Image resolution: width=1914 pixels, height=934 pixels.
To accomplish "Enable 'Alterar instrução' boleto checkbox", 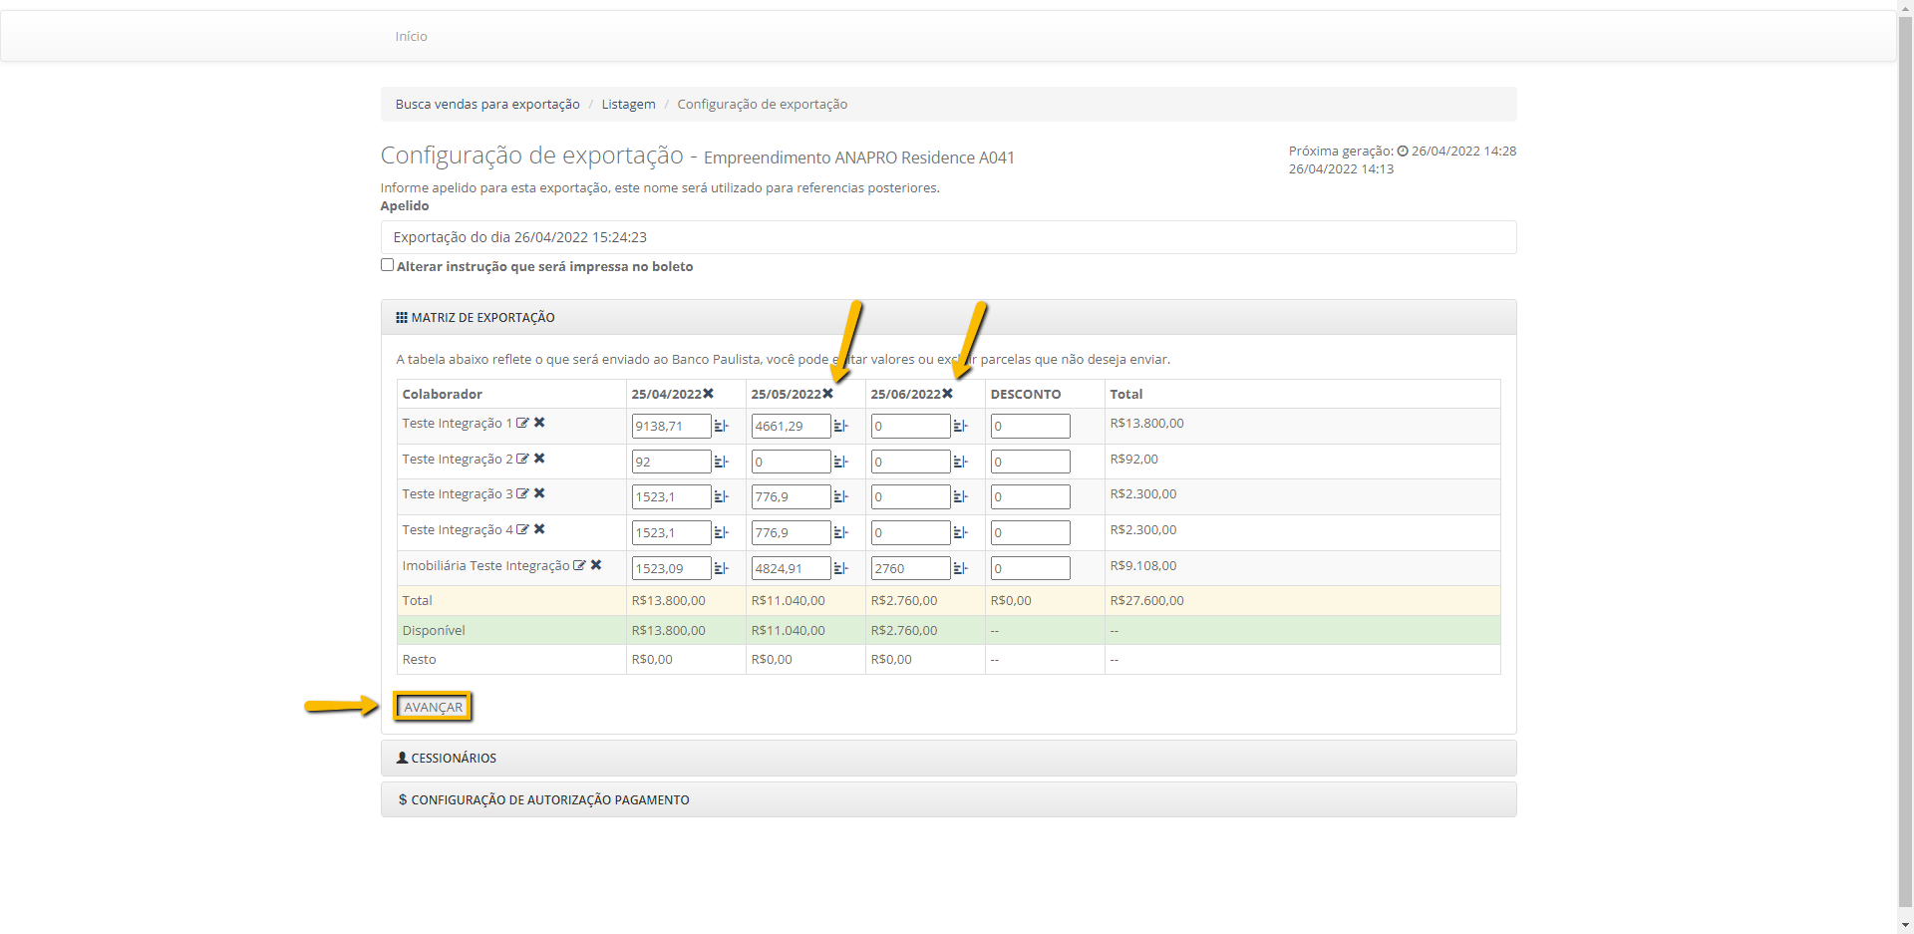I will (x=387, y=265).
